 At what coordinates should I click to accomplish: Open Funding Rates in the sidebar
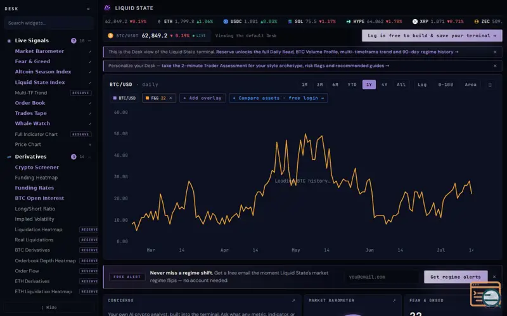click(x=34, y=188)
